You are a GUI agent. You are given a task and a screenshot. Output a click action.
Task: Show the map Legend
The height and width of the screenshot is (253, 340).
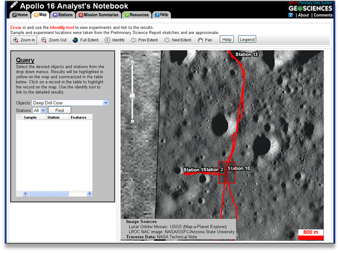(x=247, y=39)
